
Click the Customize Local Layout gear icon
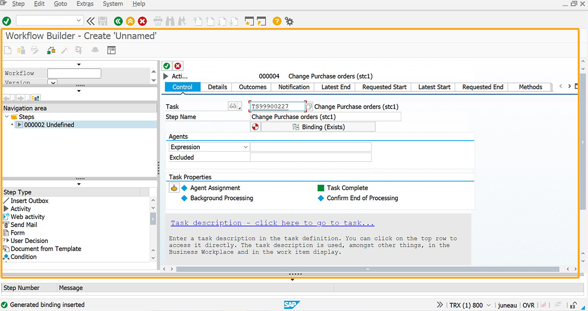click(x=289, y=21)
